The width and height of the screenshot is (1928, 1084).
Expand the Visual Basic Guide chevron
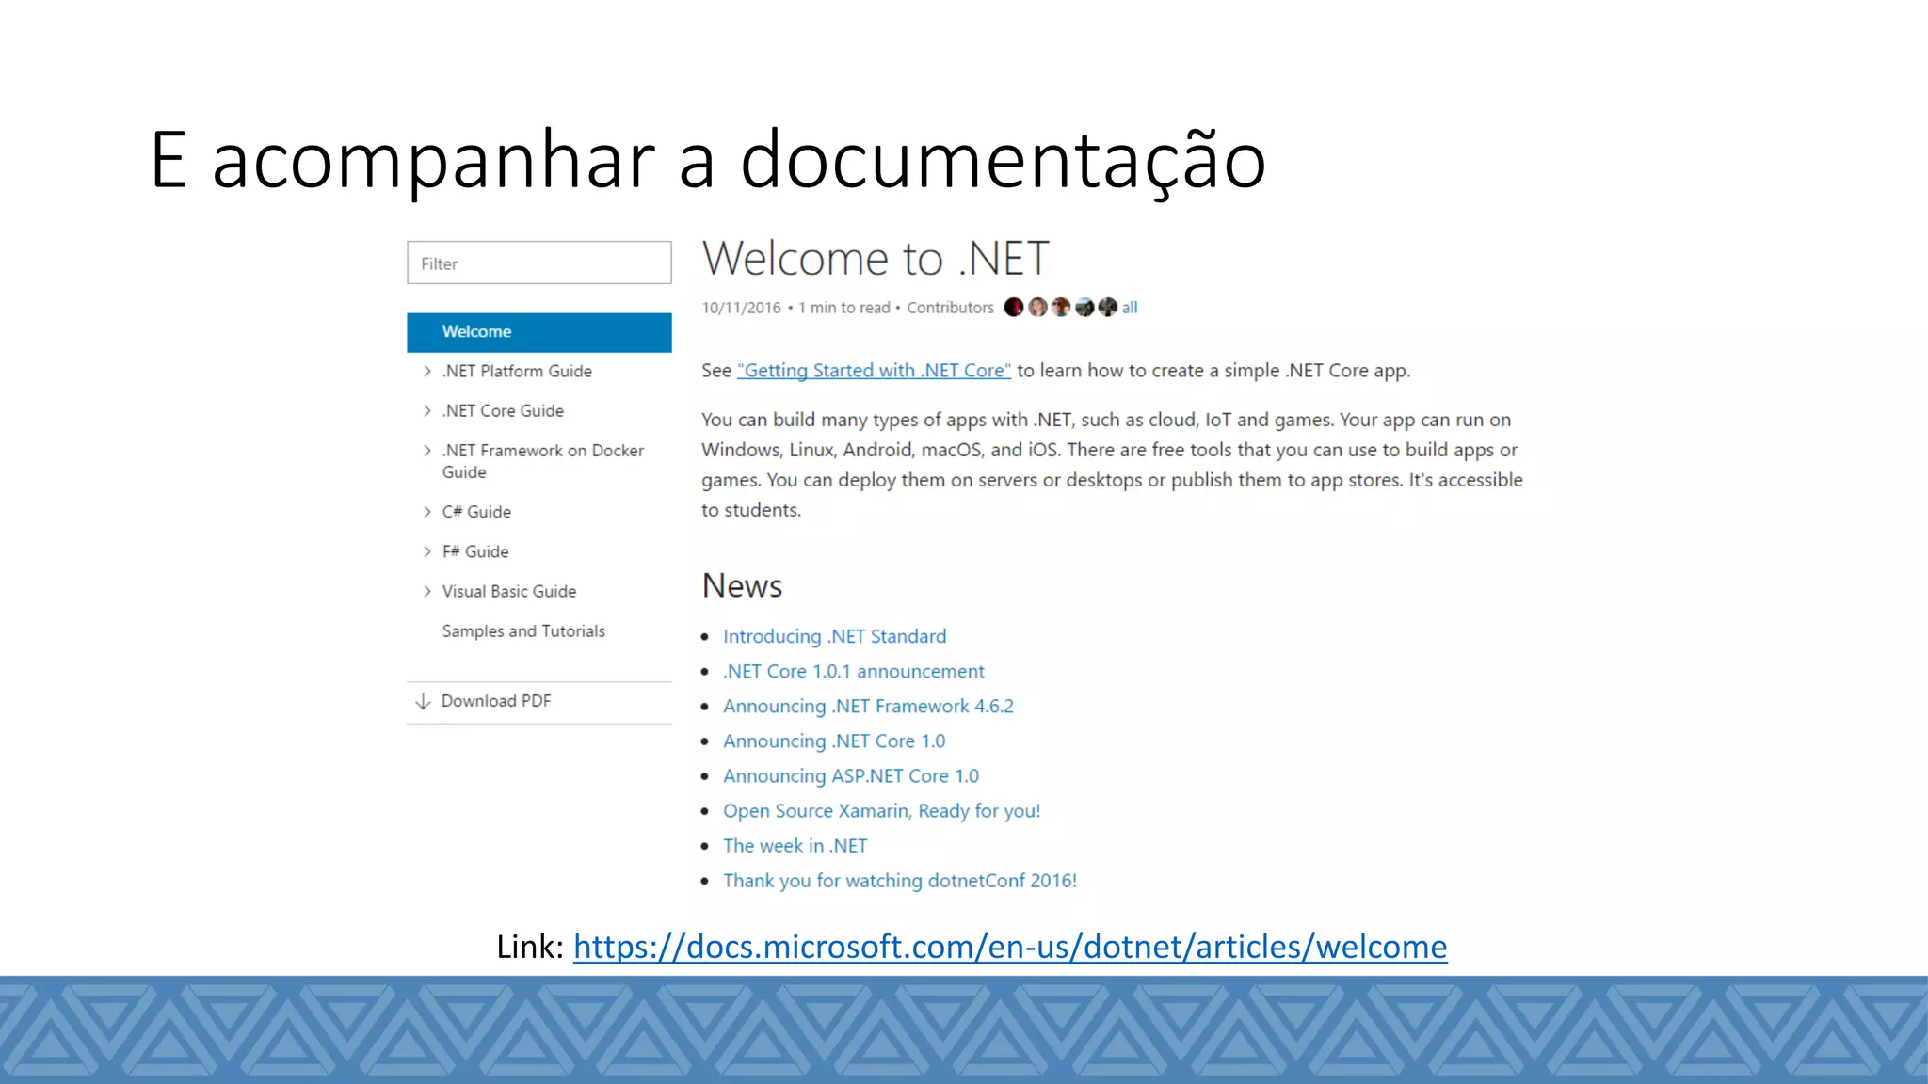coord(427,591)
